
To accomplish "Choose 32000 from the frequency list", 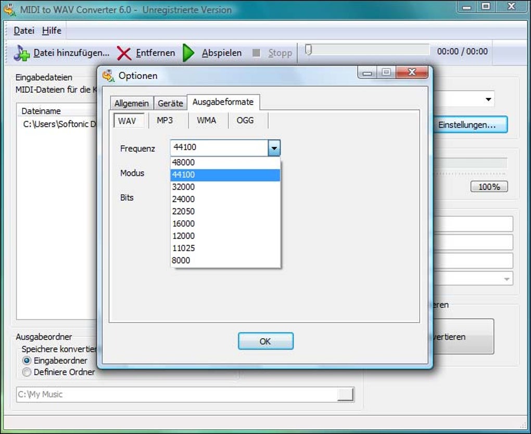I will click(x=225, y=187).
